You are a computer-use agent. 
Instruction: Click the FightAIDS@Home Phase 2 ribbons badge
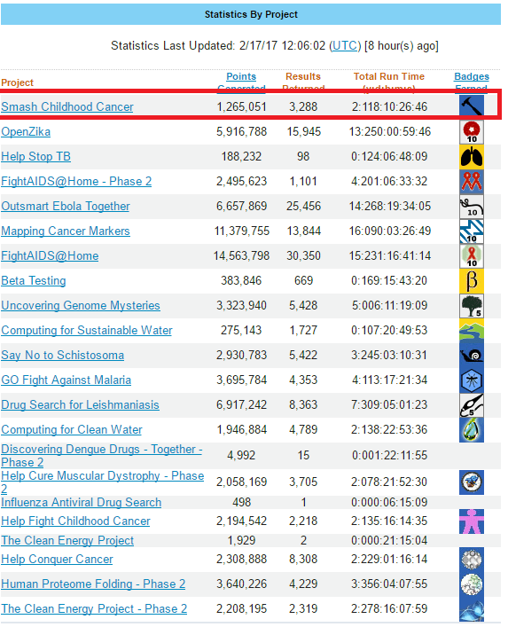click(x=472, y=182)
